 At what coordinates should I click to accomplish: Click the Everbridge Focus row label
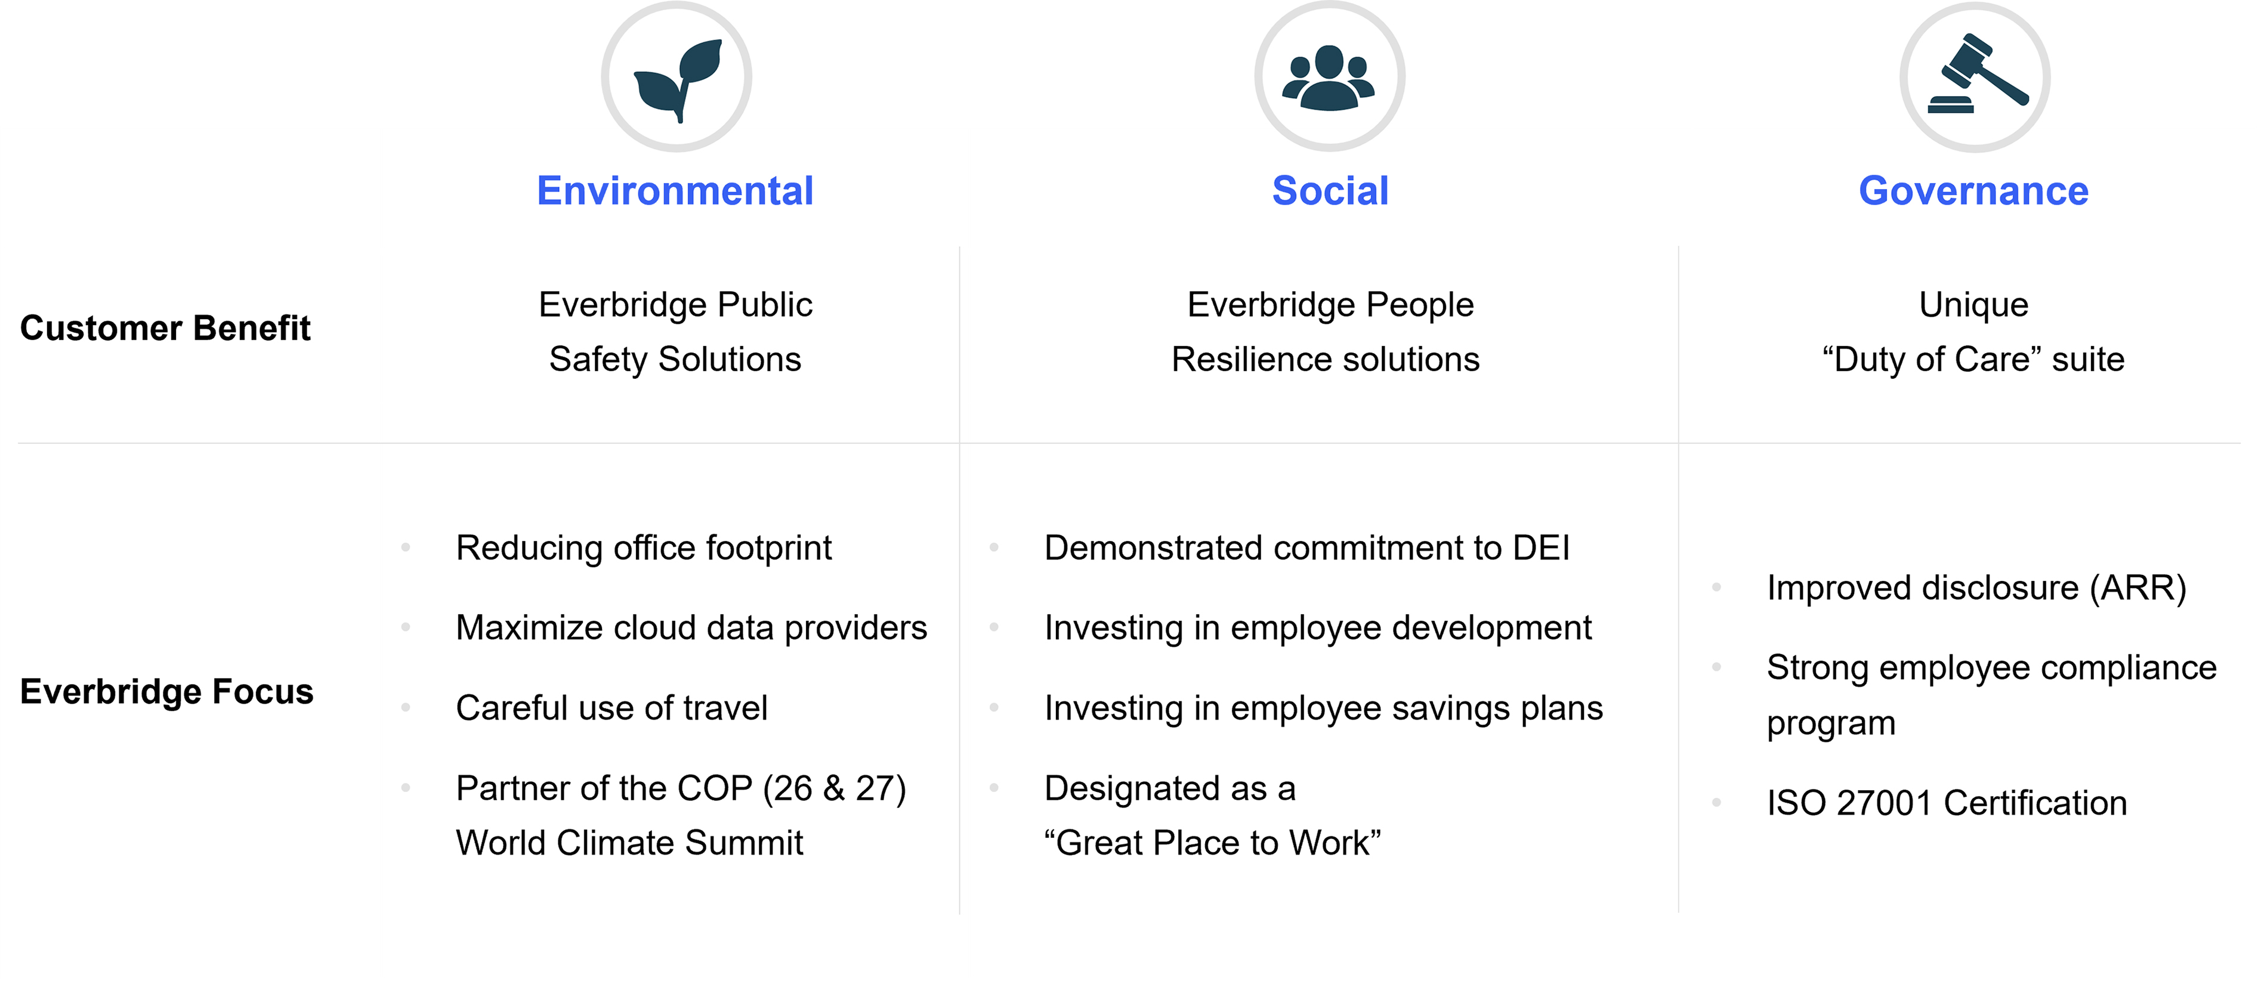pos(167,691)
